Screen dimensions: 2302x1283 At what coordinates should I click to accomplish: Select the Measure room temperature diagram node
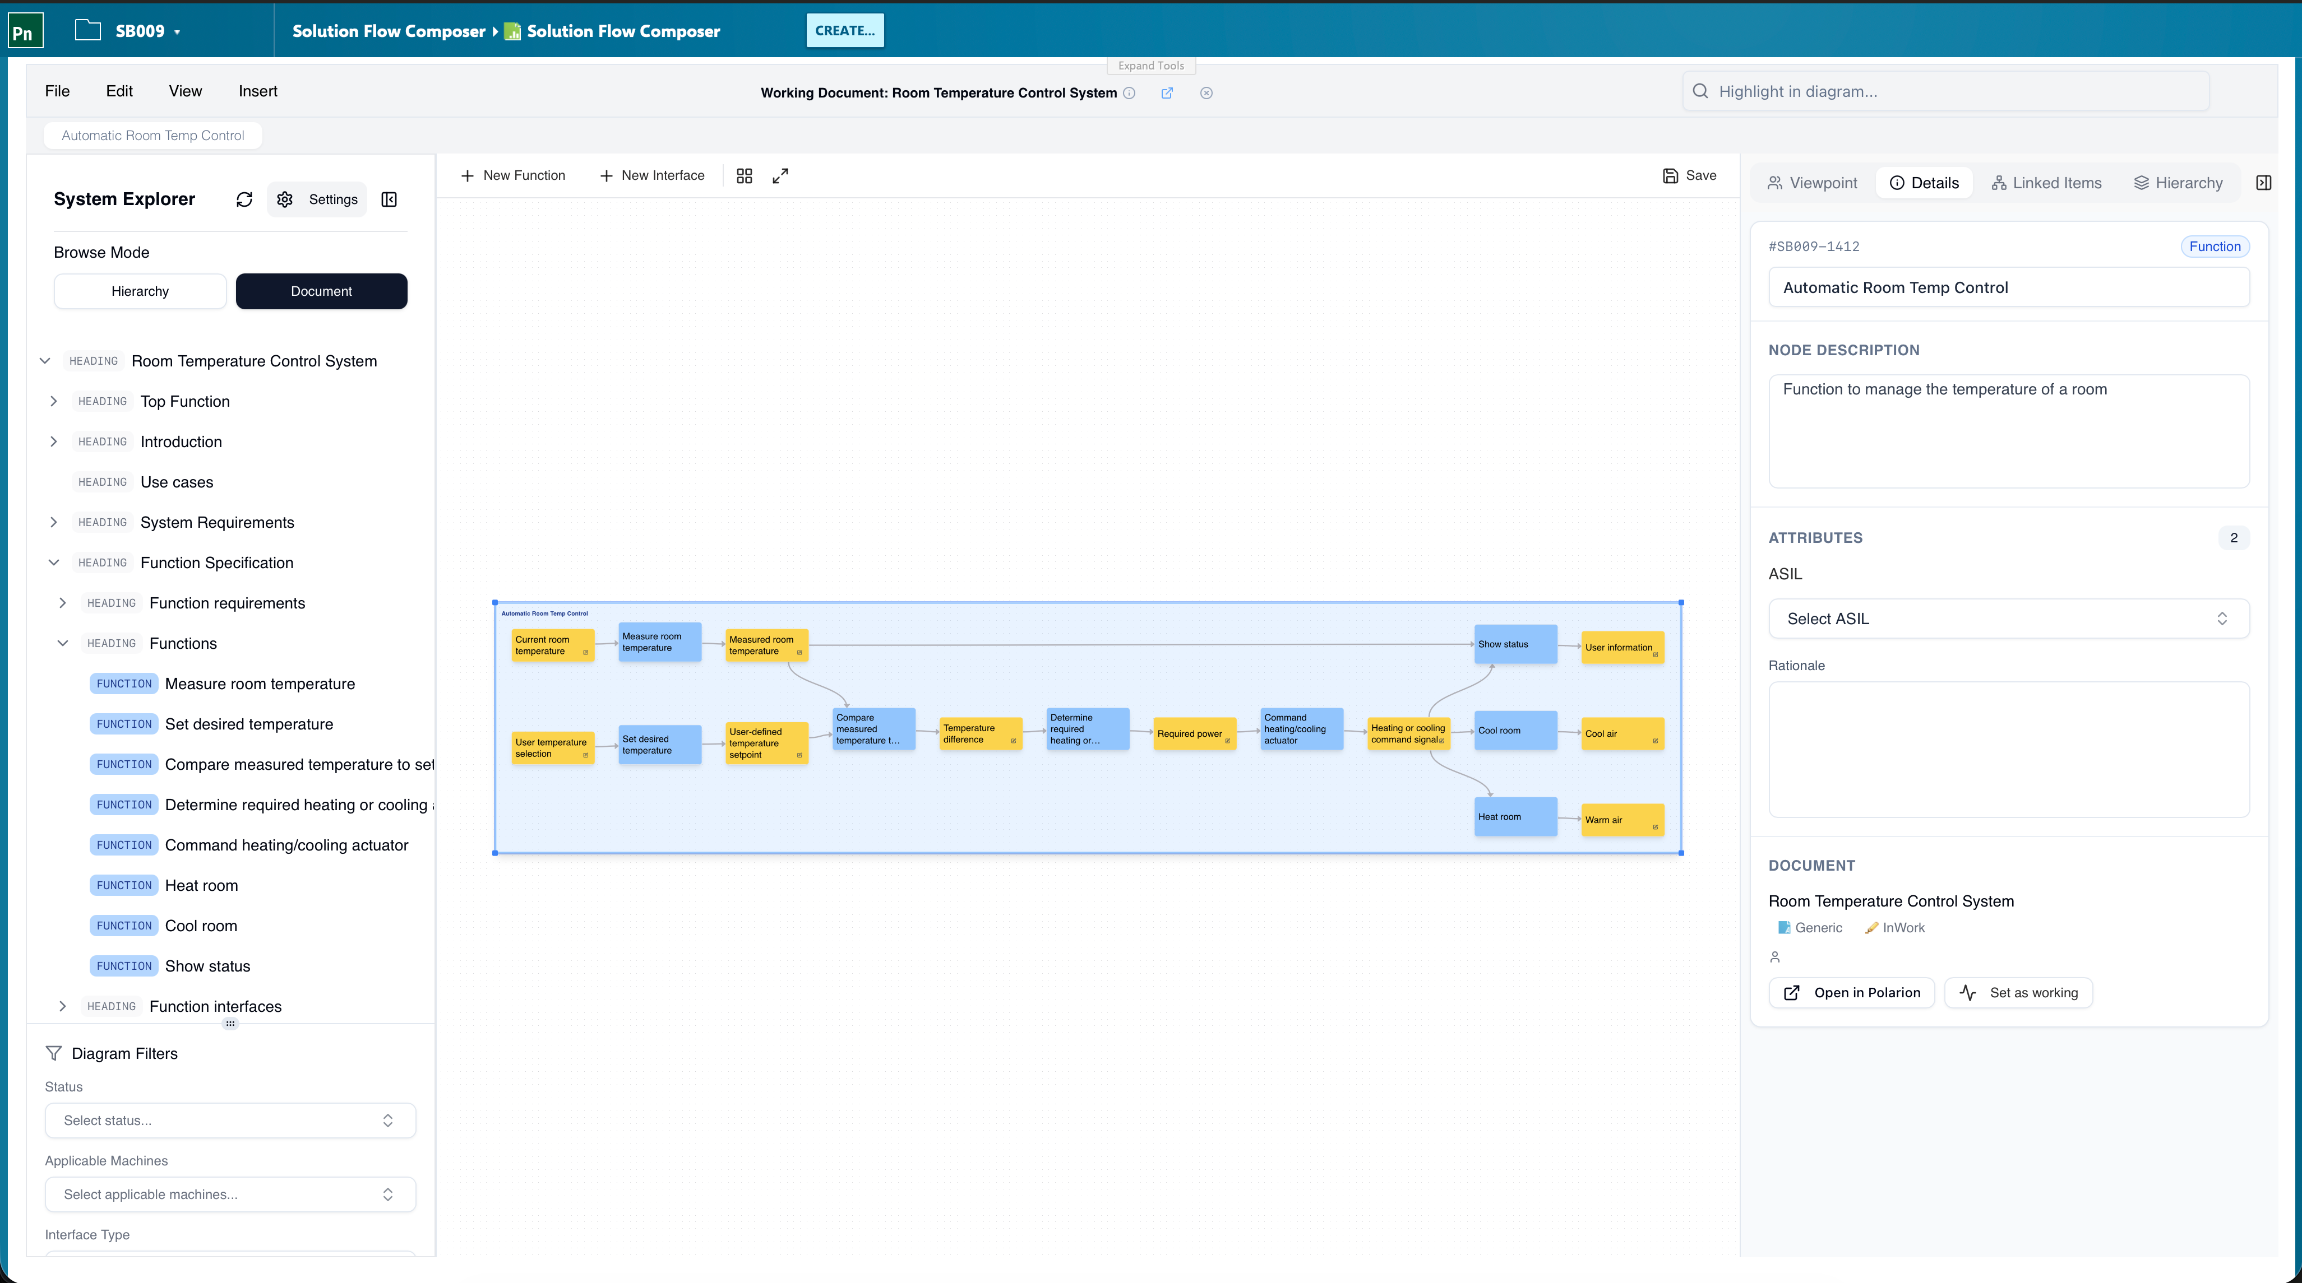[659, 642]
